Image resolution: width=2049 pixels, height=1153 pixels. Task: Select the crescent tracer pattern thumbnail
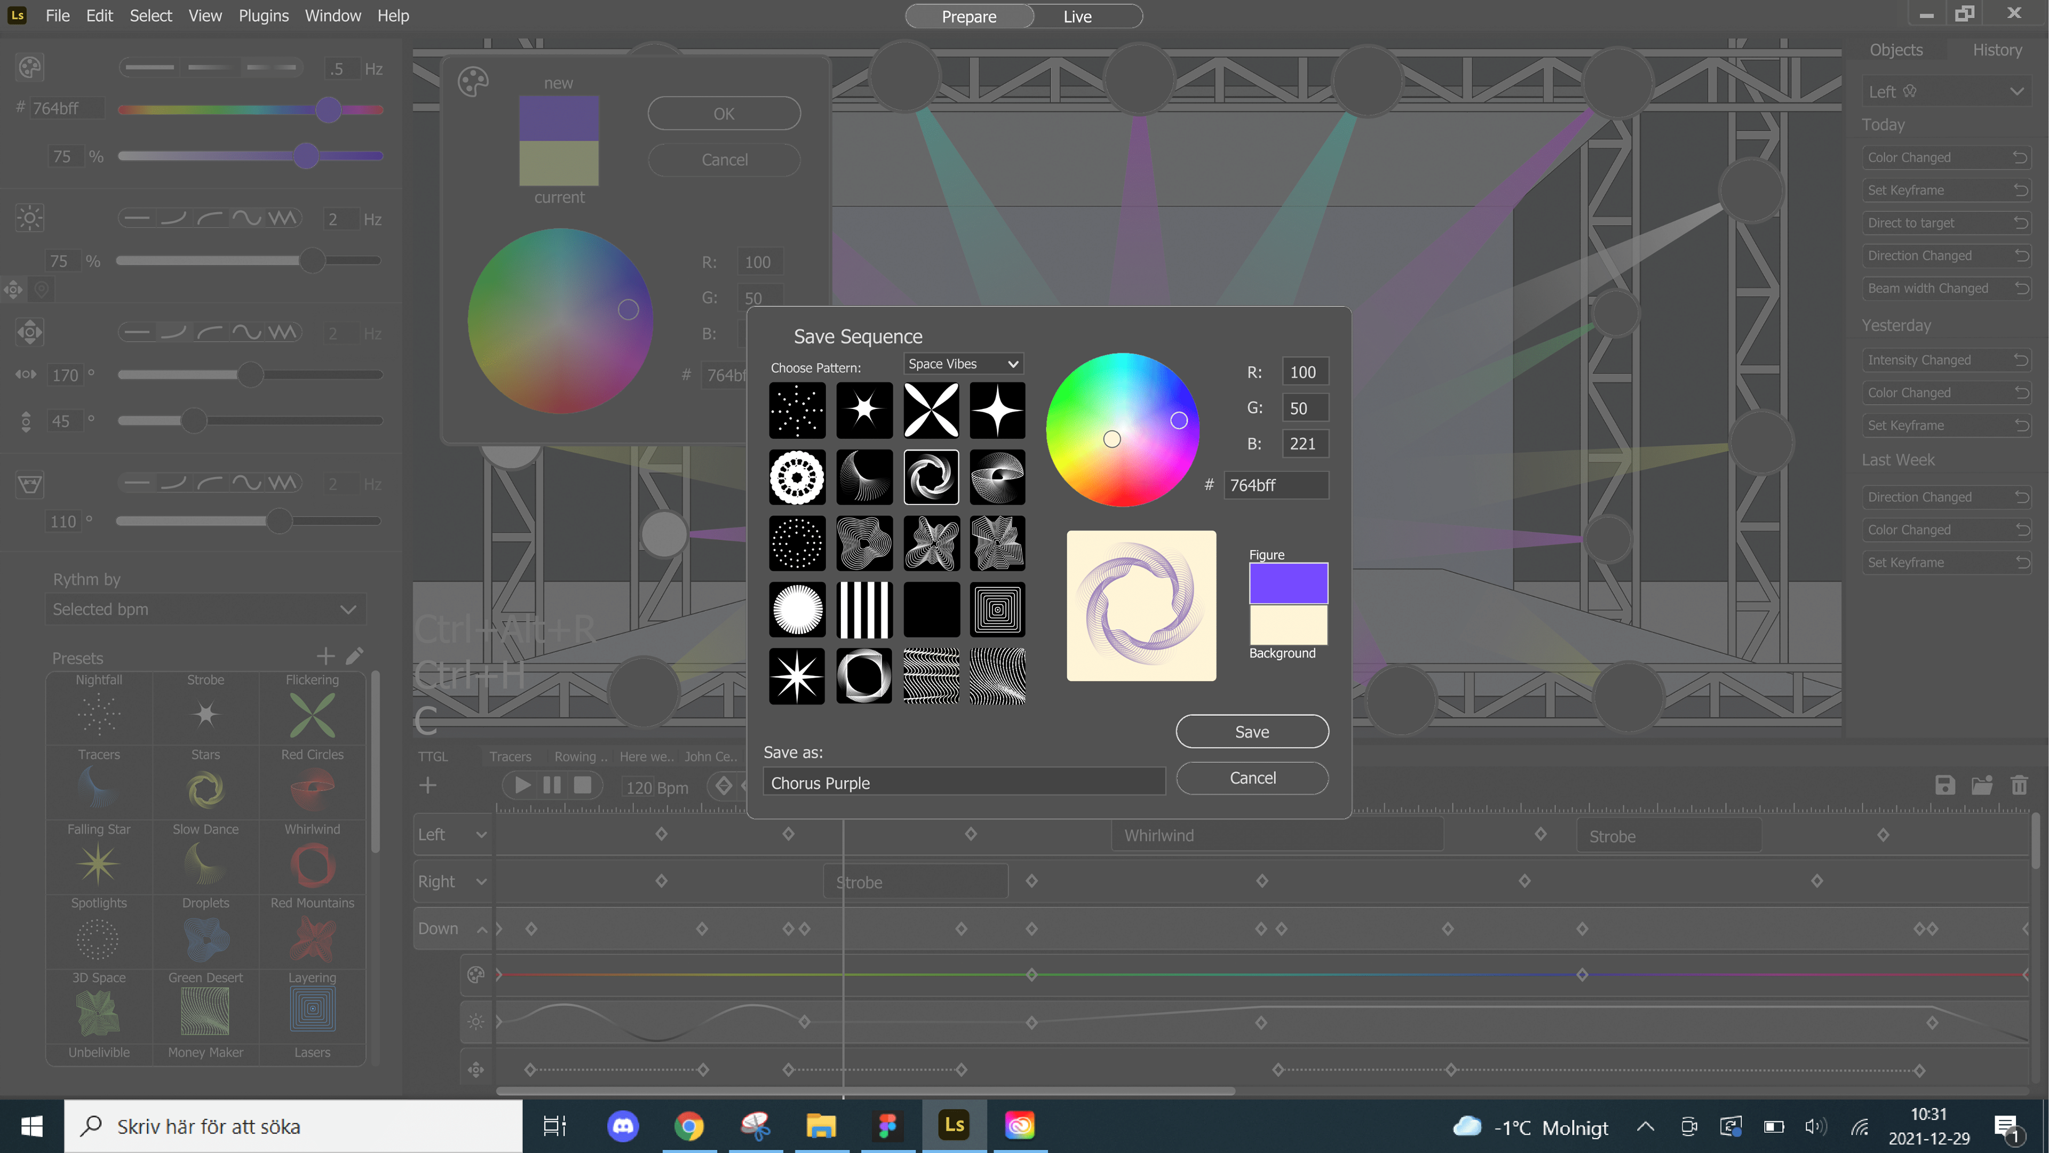[864, 477]
